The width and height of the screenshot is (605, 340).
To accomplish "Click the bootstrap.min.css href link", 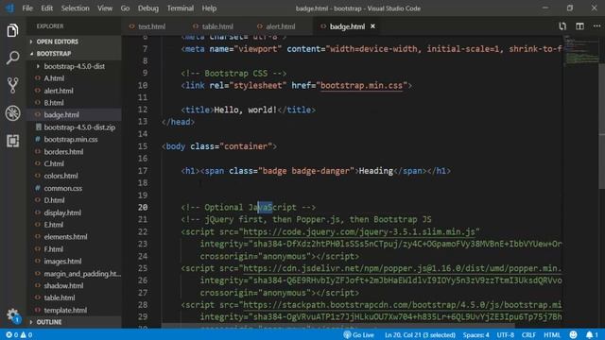I will click(361, 86).
